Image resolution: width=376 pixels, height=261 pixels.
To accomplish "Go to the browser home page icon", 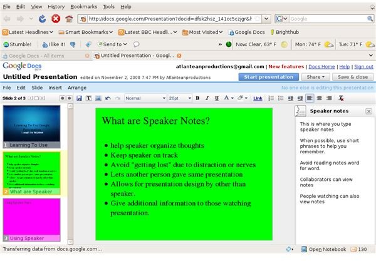I will pos(69,19).
